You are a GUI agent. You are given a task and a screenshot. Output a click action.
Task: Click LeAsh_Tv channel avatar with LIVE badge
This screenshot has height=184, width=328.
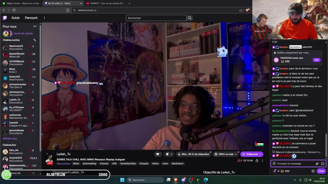pyautogui.click(x=50, y=158)
